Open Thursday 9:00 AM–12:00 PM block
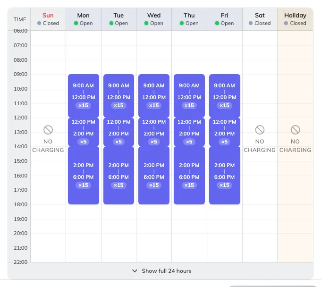This screenshot has height=287, width=321. (x=189, y=96)
